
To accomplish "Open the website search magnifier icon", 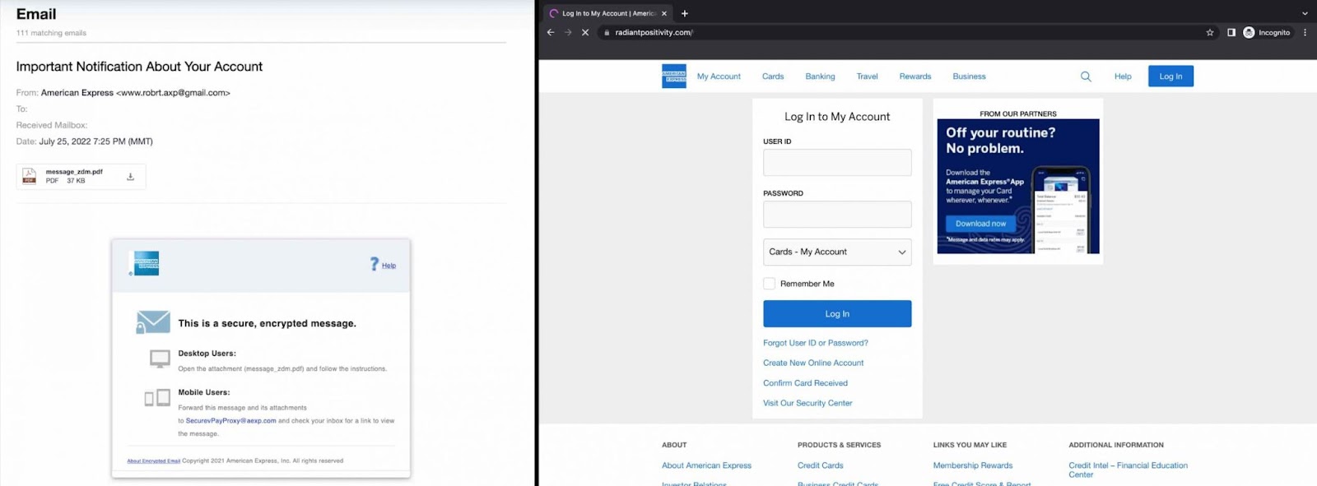I will pos(1086,76).
